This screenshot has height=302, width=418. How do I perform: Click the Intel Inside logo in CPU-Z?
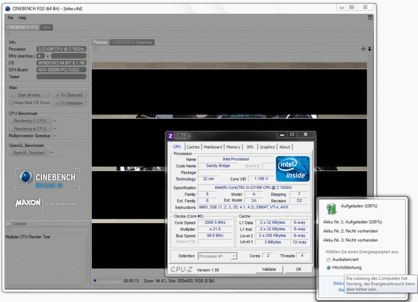(293, 168)
